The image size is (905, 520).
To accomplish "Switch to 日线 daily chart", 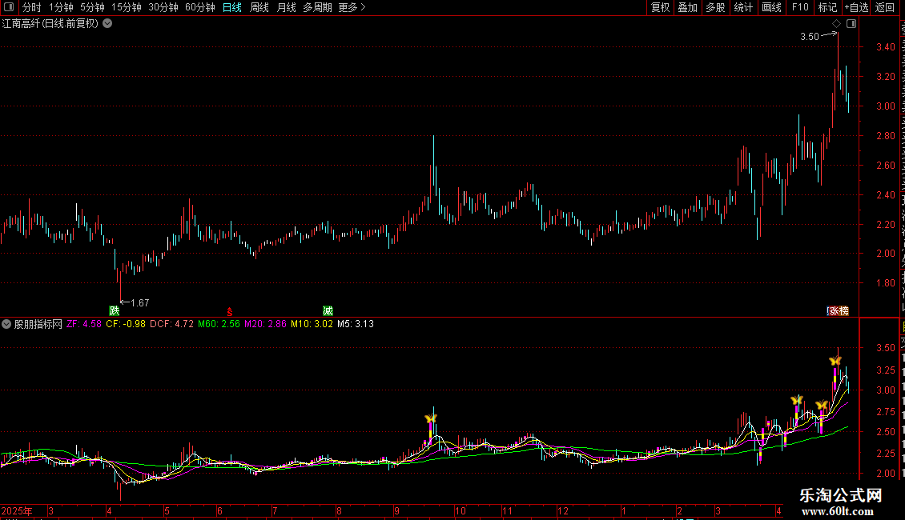I will tap(232, 7).
